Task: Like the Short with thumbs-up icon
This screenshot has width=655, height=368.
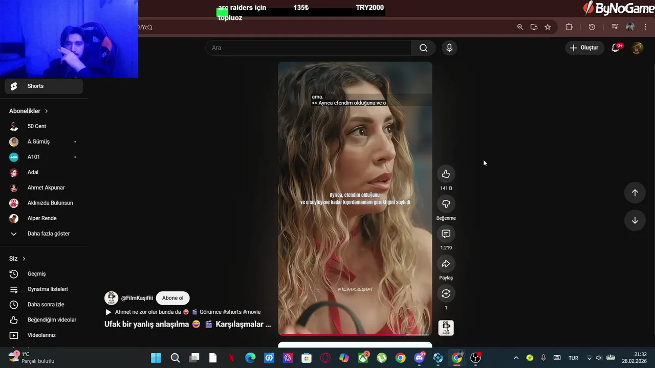Action: (x=446, y=174)
